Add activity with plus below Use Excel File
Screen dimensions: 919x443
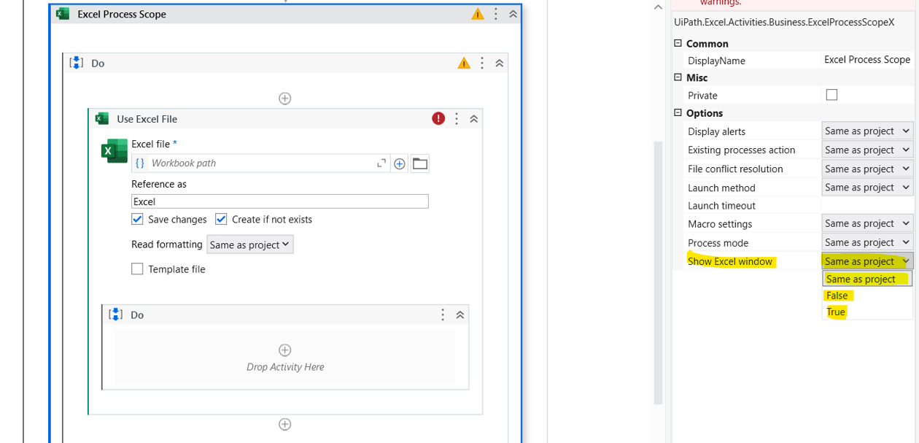[x=285, y=424]
